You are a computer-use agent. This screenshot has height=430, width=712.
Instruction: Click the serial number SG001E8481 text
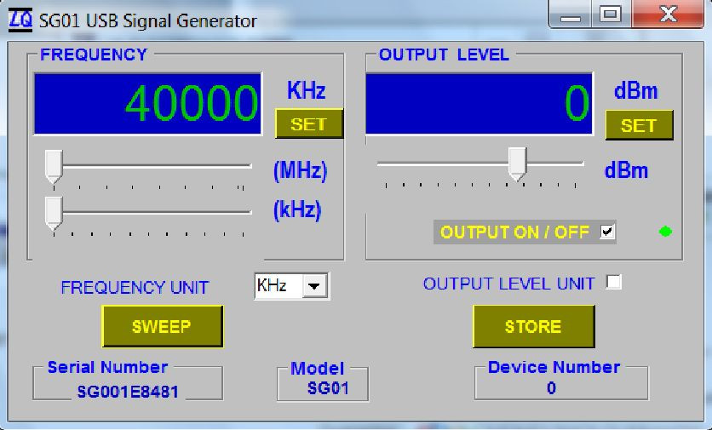pos(128,392)
